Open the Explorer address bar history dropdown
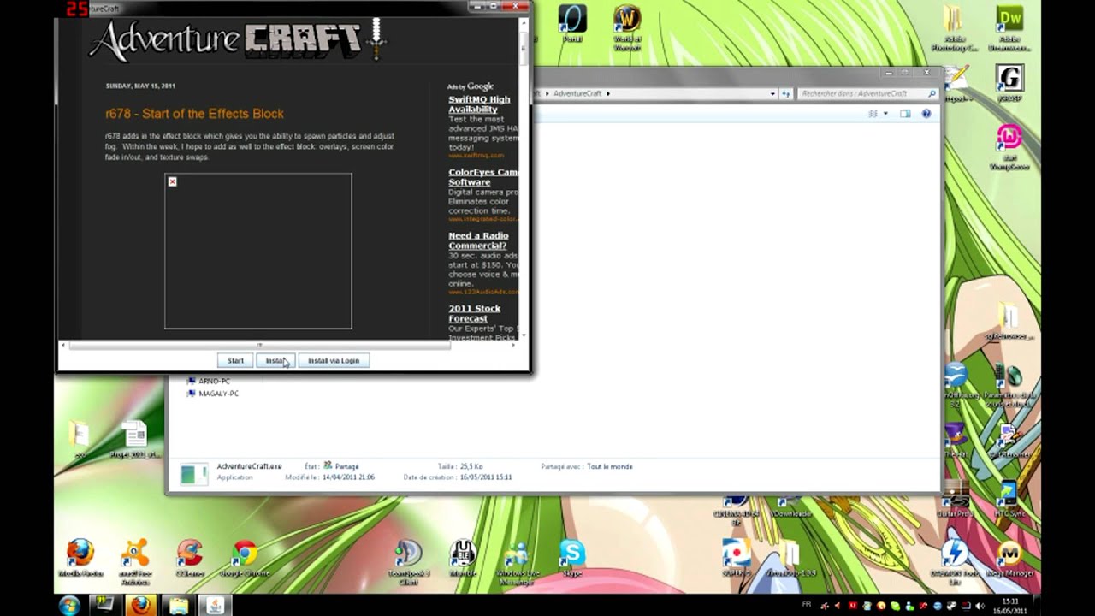 click(x=772, y=93)
